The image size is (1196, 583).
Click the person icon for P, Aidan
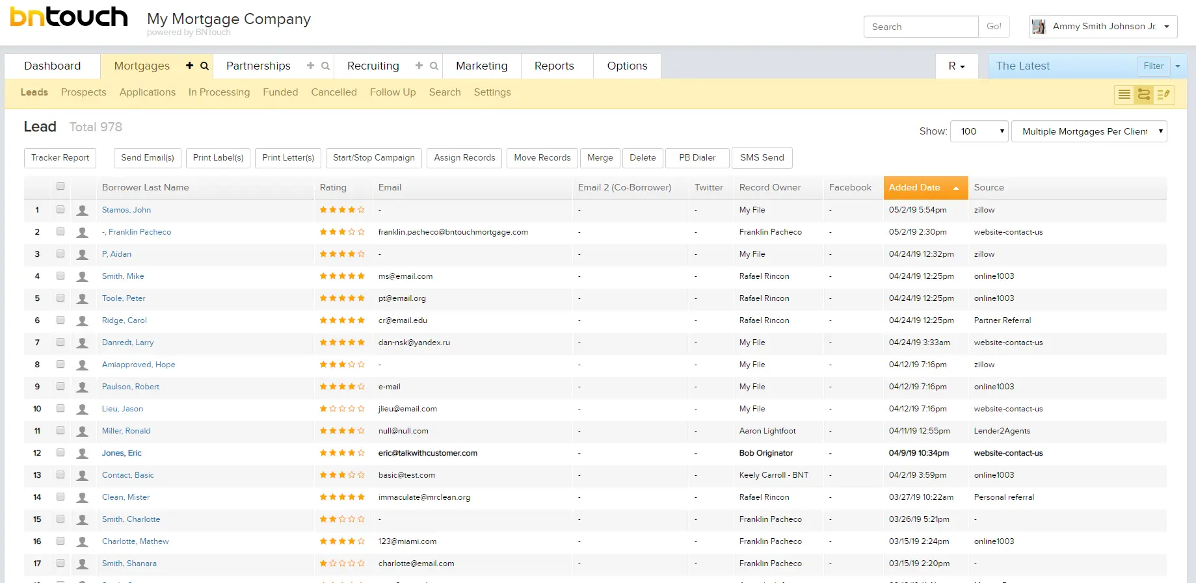tap(83, 255)
